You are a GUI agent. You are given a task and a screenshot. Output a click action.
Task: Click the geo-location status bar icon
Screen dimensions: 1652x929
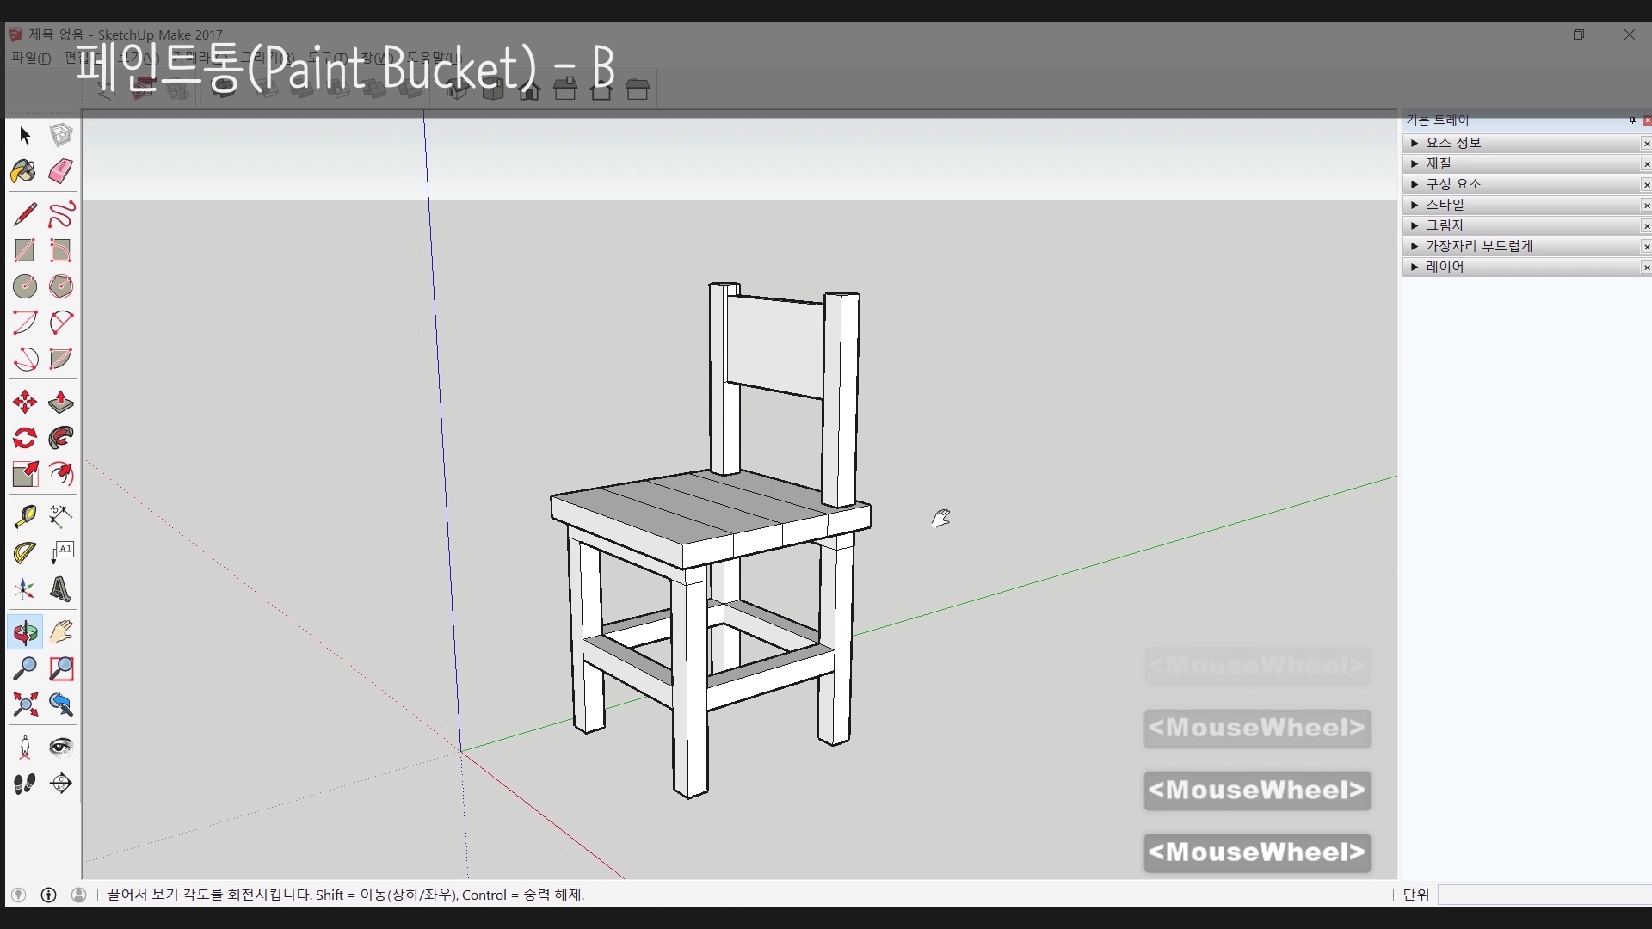[x=18, y=895]
